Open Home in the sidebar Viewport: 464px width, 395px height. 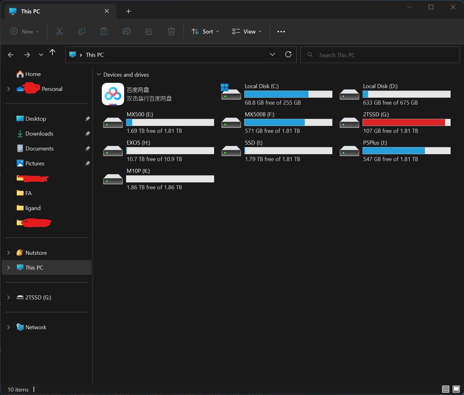tap(29, 74)
